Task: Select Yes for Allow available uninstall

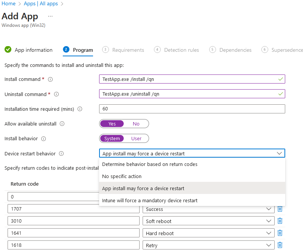Action: 112,124
